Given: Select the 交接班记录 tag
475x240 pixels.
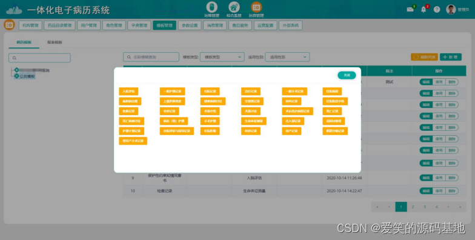Looking at the screenshot, I should pos(252,101).
